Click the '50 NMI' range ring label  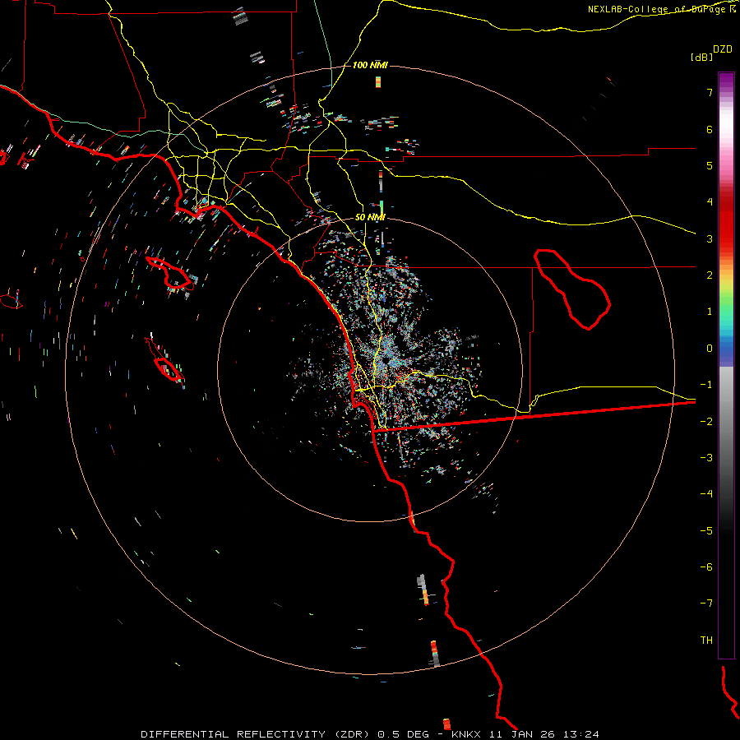[370, 217]
